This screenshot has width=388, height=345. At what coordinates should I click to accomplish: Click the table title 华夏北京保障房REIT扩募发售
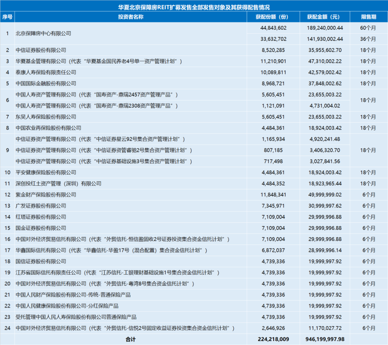coord(194,8)
